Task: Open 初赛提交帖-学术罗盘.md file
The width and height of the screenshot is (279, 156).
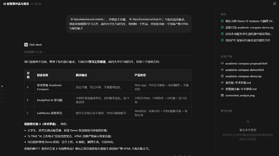Action: [241, 89]
